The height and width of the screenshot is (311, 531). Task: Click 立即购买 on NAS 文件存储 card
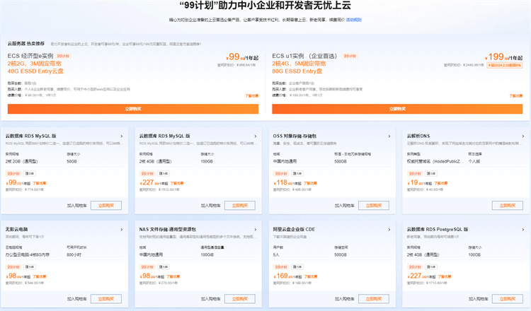pos(240,299)
